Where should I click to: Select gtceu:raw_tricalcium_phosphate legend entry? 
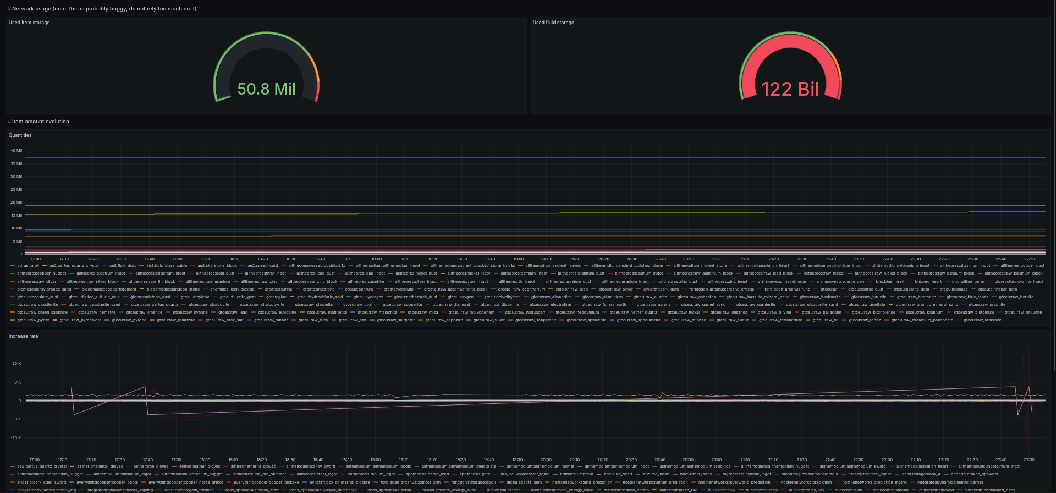(x=922, y=320)
